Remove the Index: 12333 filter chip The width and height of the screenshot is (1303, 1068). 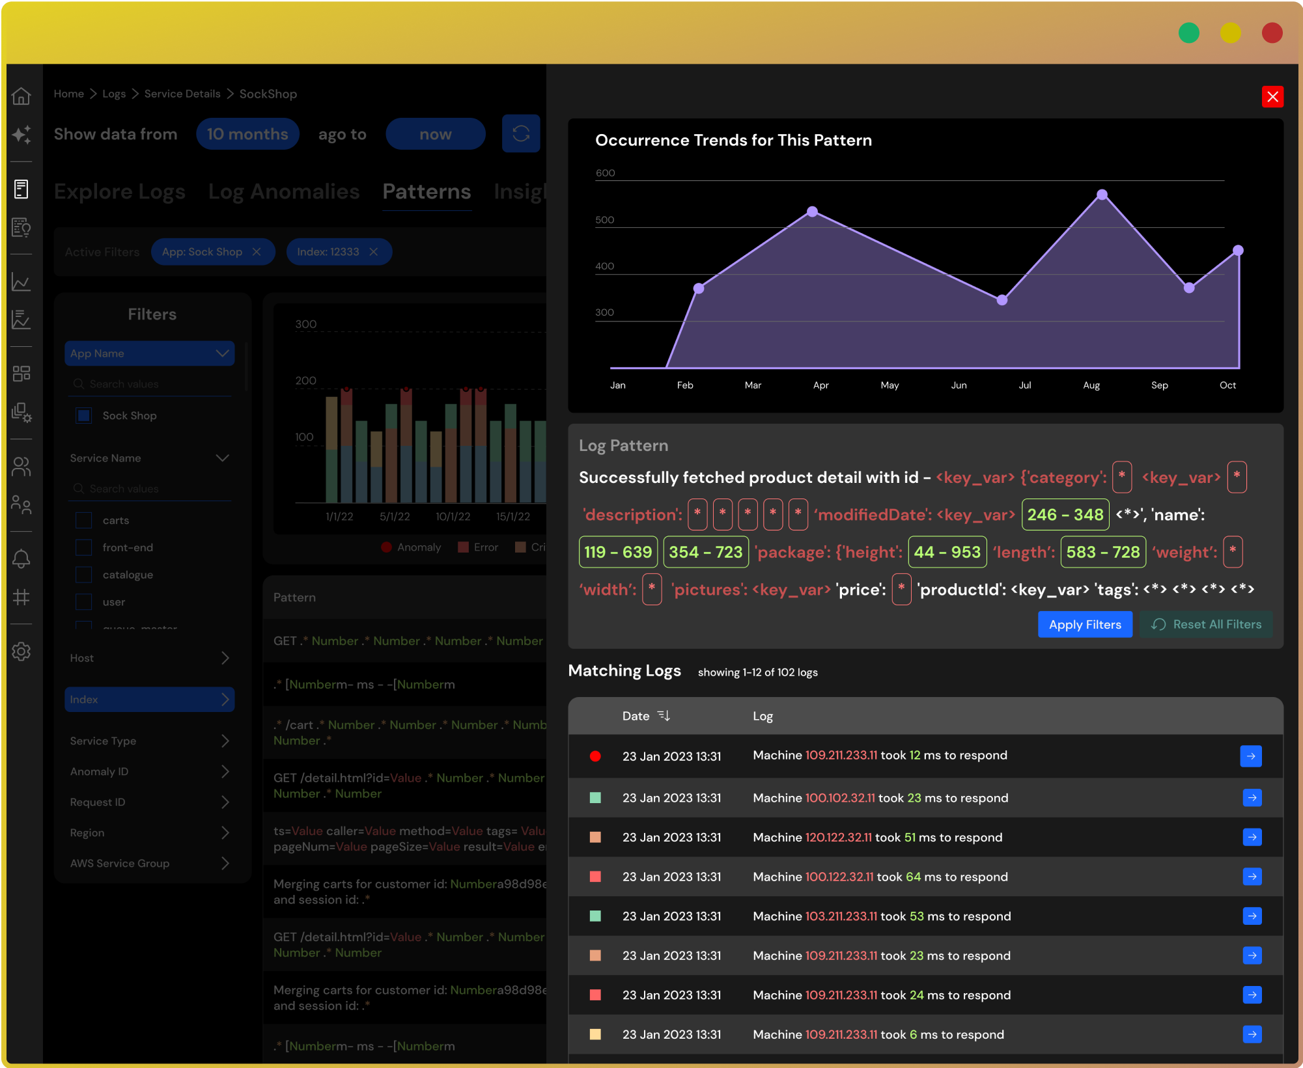tap(373, 252)
